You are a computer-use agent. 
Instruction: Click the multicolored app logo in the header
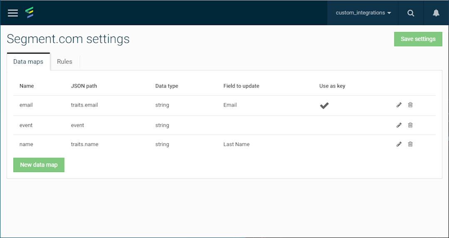tap(30, 12)
